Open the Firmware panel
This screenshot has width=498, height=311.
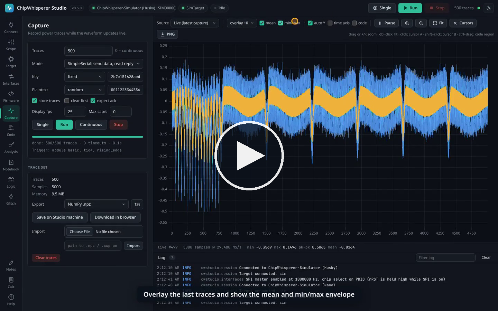click(x=11, y=97)
